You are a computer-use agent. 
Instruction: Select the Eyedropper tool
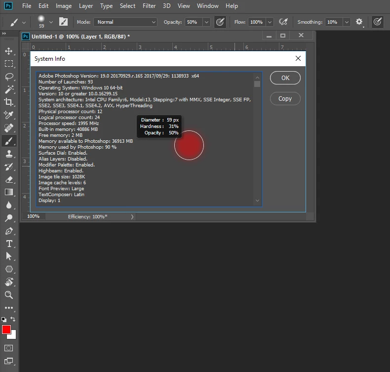click(x=9, y=115)
